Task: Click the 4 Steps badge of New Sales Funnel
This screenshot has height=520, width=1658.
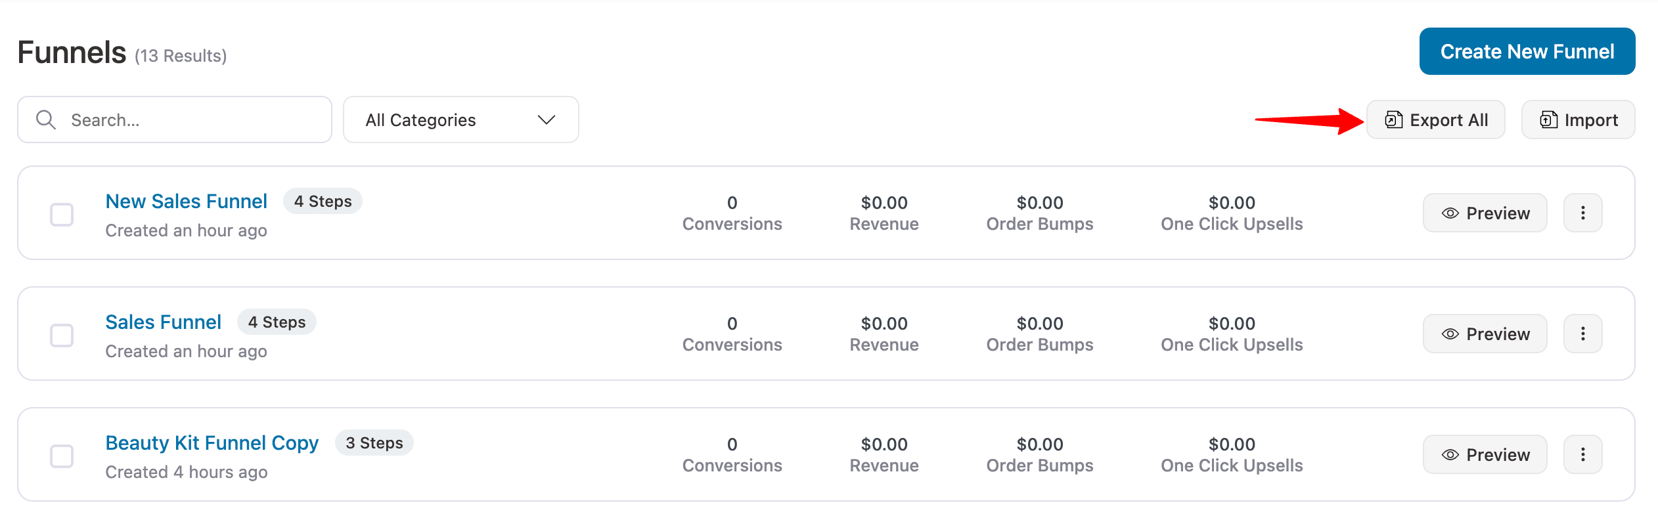Action: (323, 201)
